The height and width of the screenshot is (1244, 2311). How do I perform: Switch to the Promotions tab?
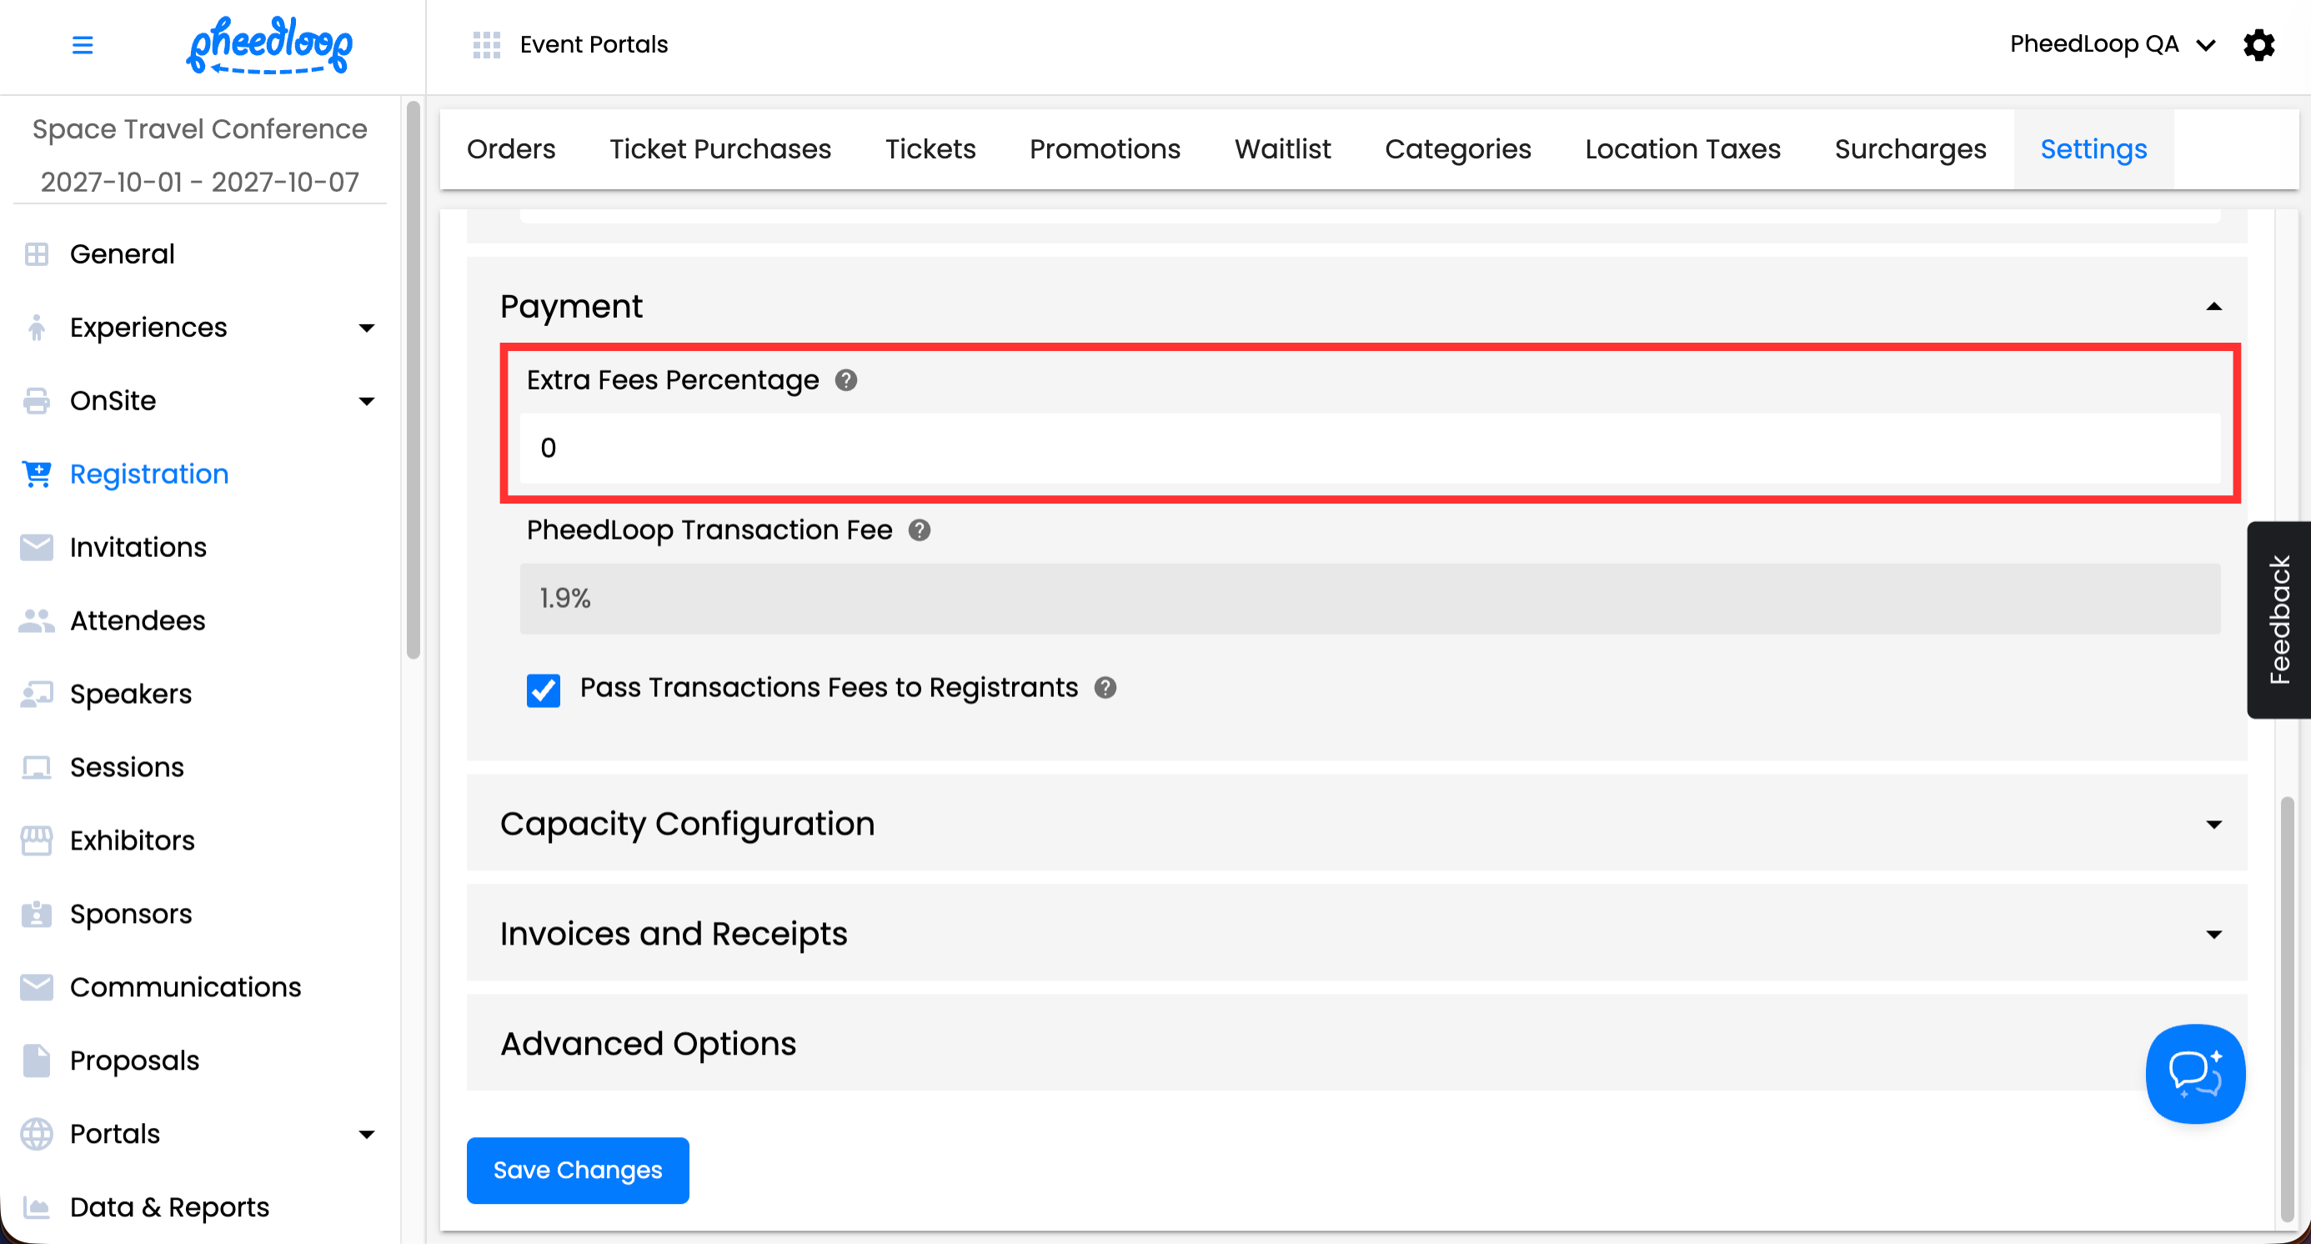(x=1105, y=149)
